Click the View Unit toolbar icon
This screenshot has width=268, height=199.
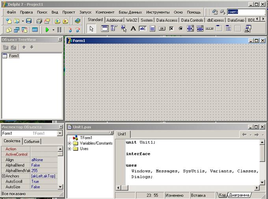click(9, 30)
